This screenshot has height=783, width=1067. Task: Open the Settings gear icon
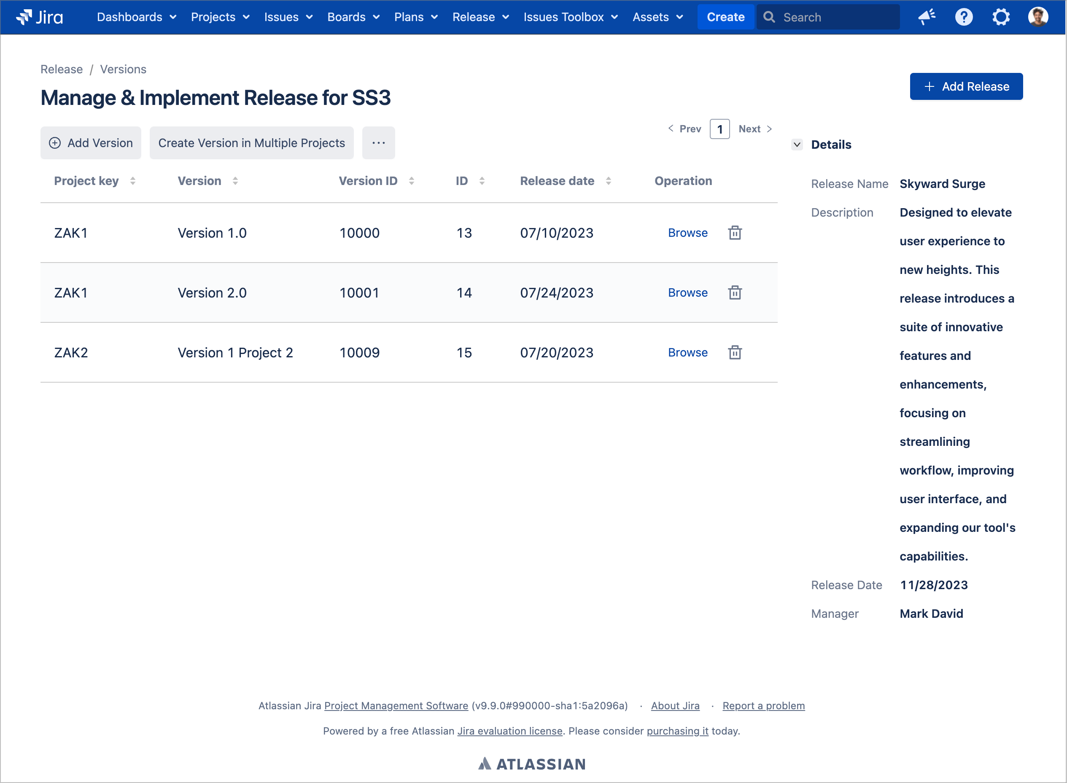[x=1001, y=17]
